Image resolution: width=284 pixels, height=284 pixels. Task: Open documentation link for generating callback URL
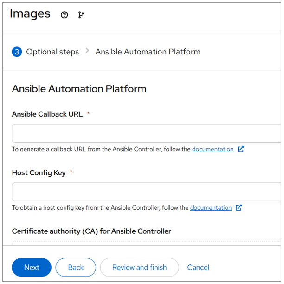pyautogui.click(x=213, y=149)
